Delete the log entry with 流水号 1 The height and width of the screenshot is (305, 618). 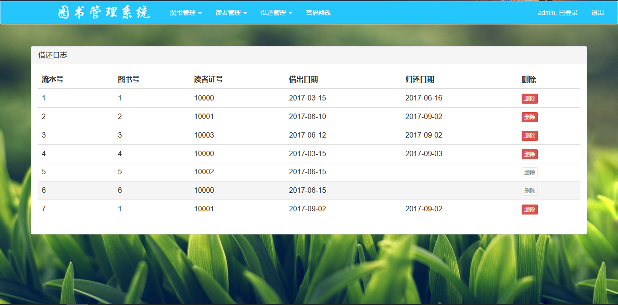[x=529, y=99]
